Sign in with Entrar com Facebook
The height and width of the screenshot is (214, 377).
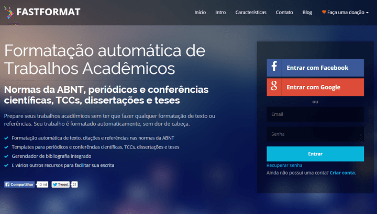pyautogui.click(x=315, y=68)
